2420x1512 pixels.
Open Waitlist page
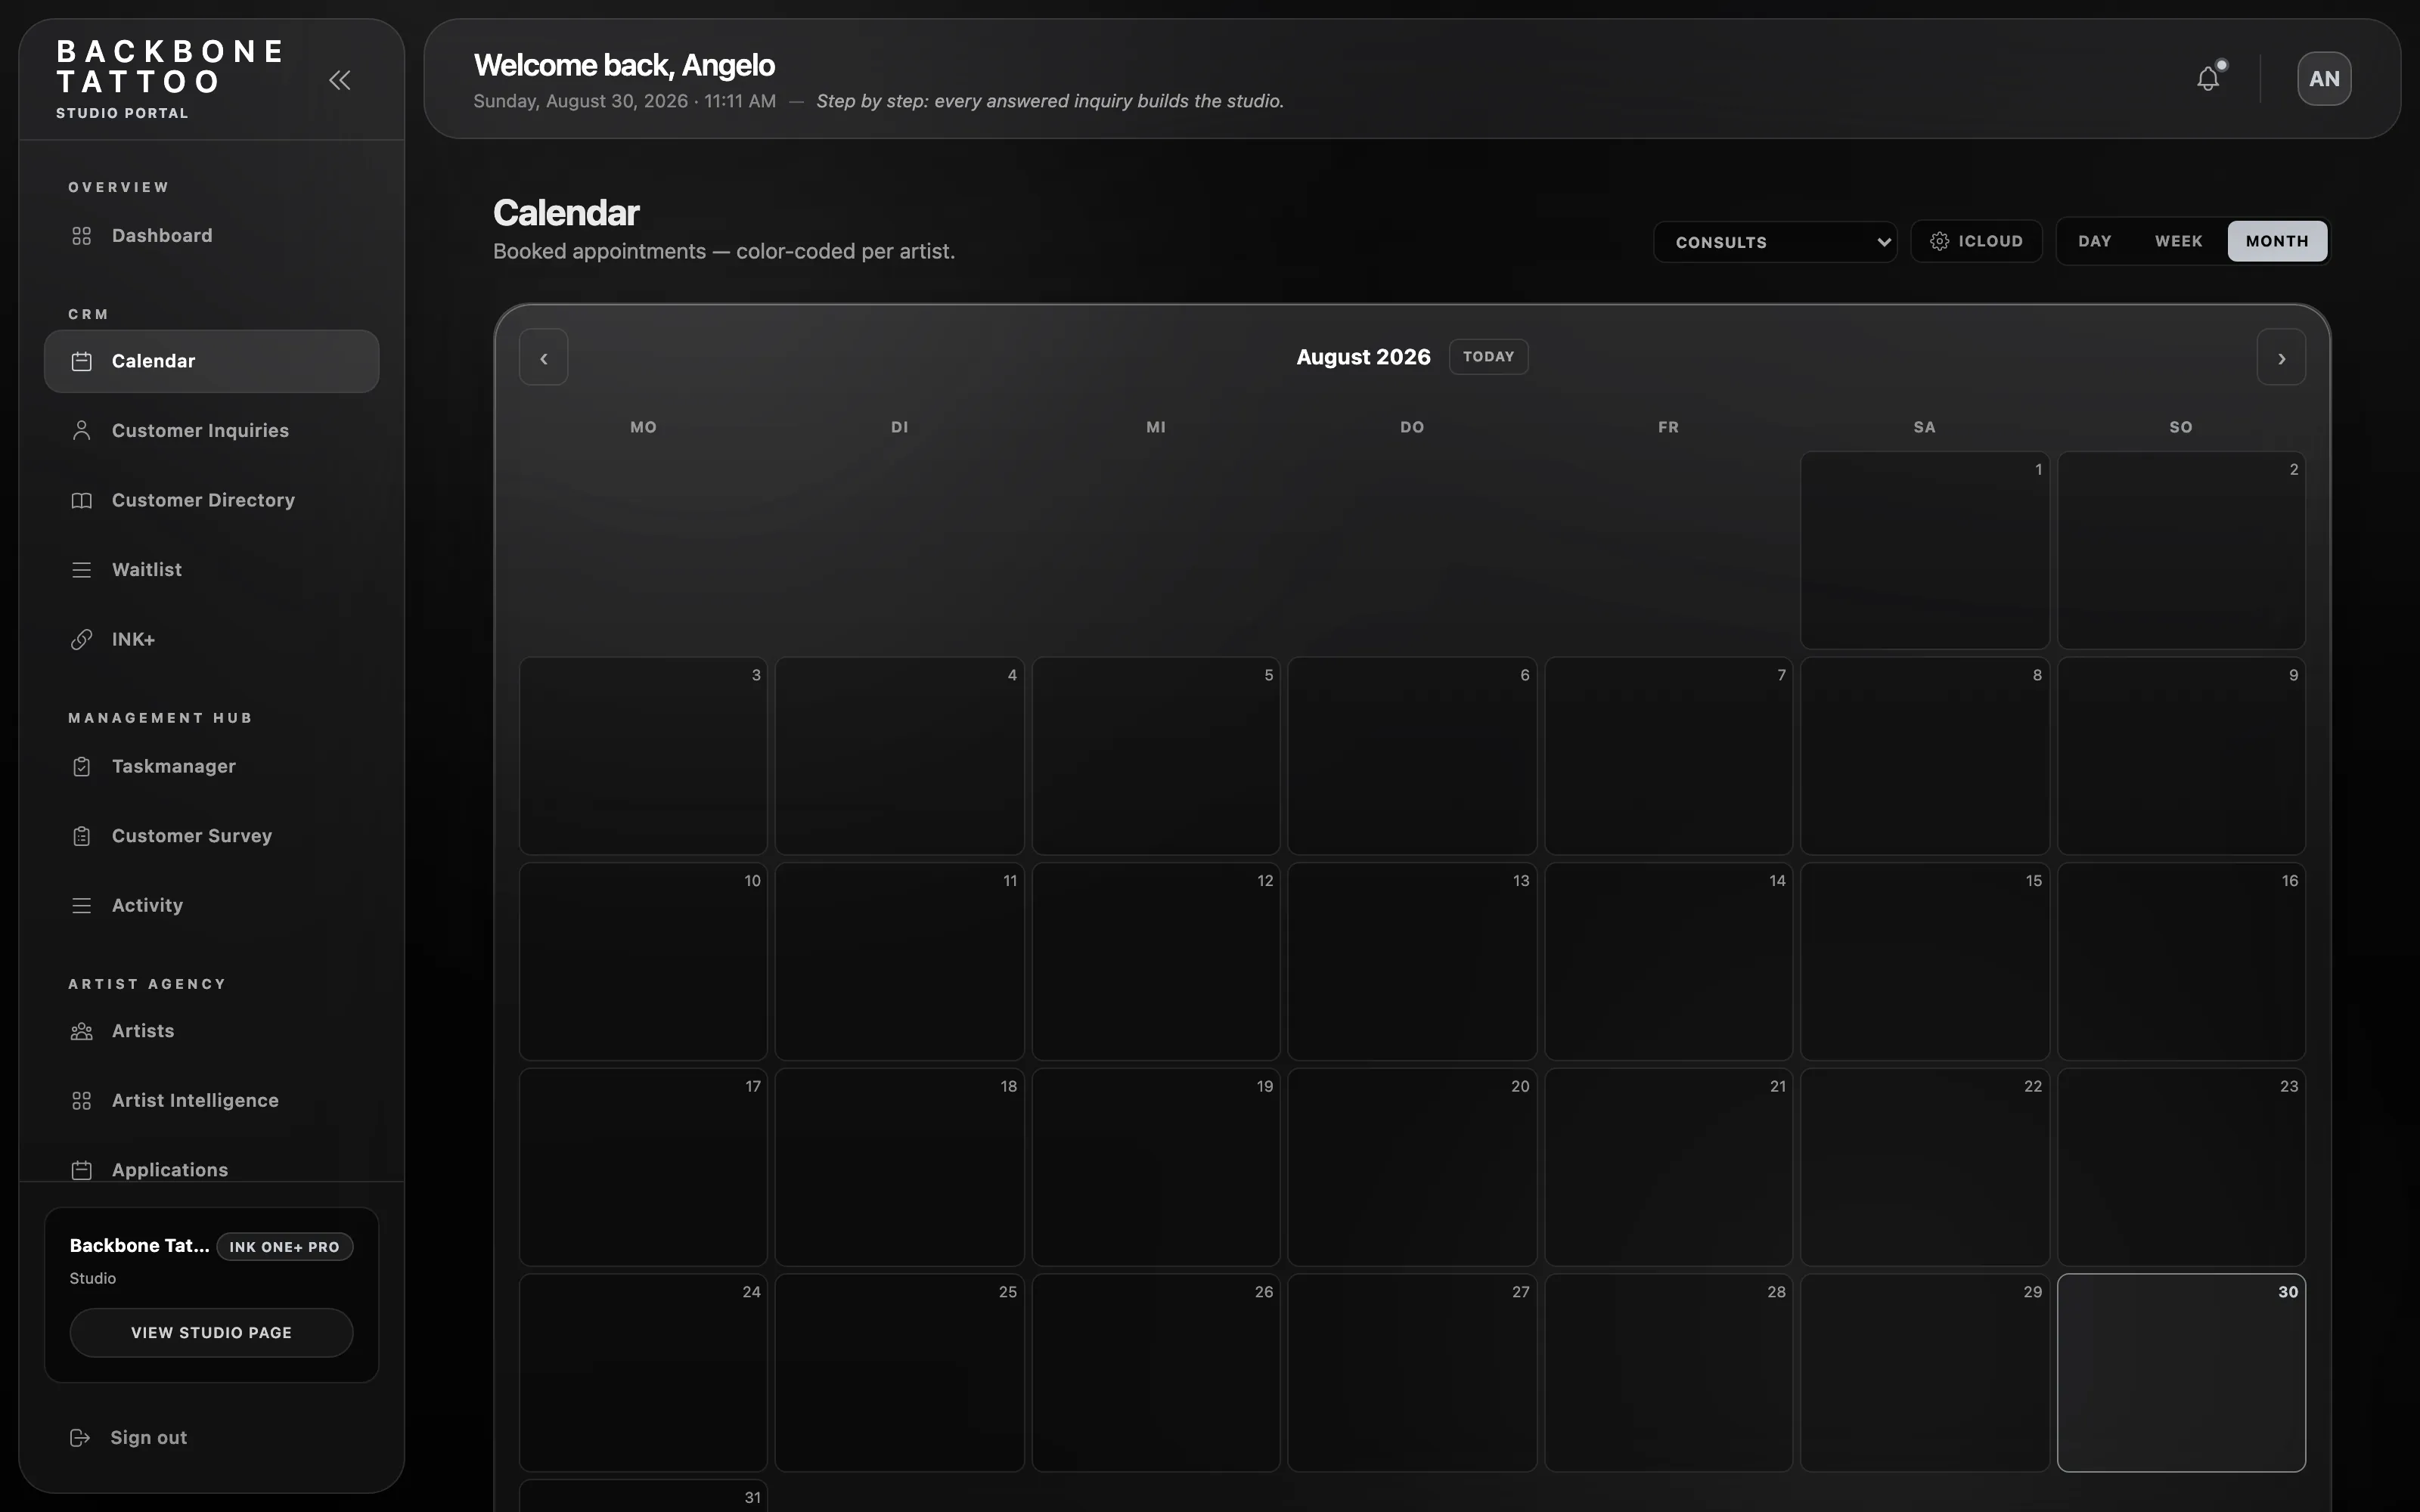211,570
